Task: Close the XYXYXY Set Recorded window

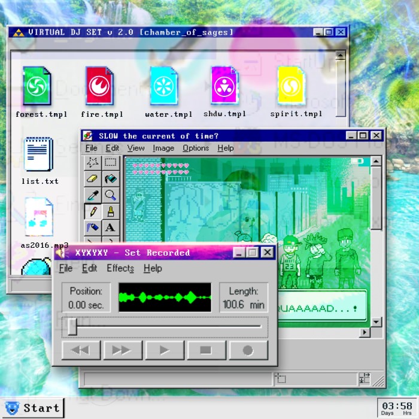Action: [267, 252]
